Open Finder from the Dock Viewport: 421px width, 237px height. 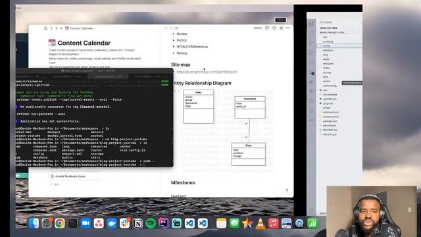tap(34, 223)
